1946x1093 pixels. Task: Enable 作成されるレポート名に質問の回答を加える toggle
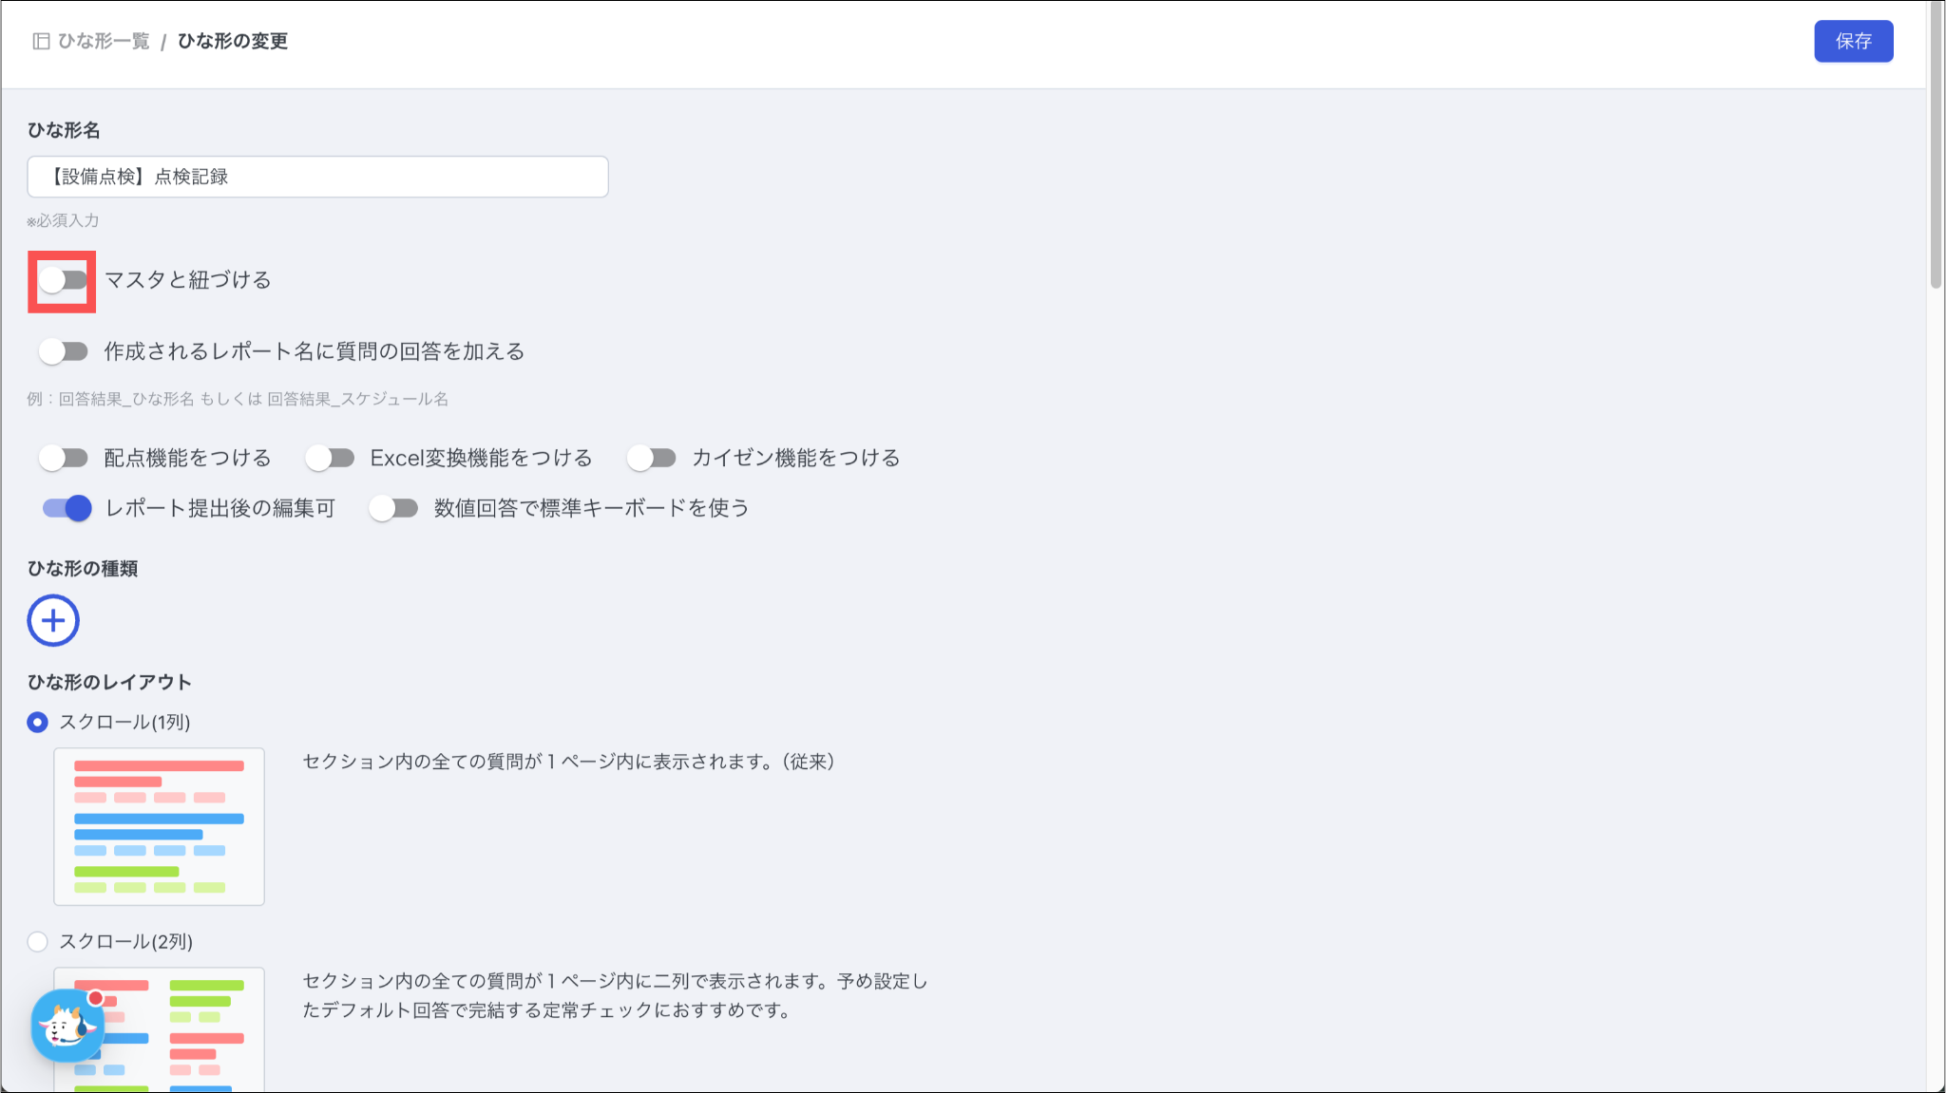click(x=63, y=351)
